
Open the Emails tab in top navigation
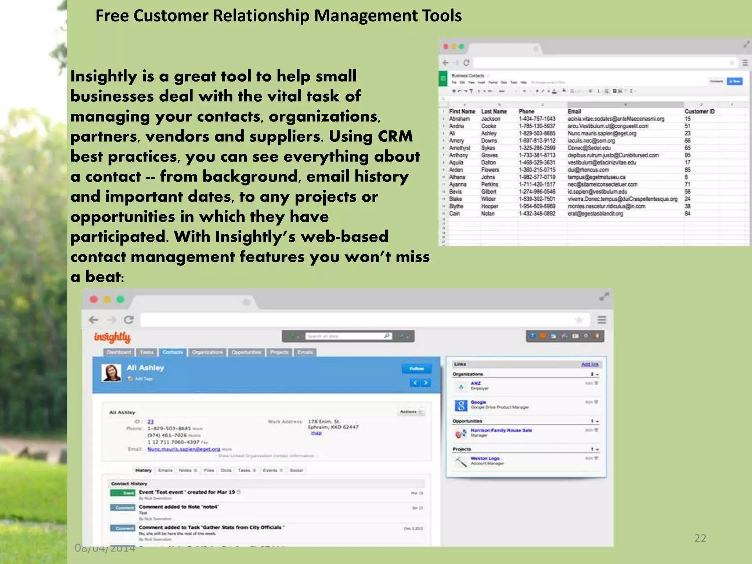click(x=305, y=352)
